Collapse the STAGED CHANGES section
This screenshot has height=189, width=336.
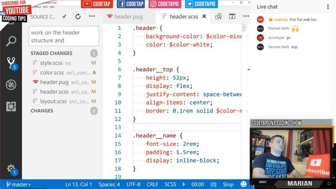point(51,53)
